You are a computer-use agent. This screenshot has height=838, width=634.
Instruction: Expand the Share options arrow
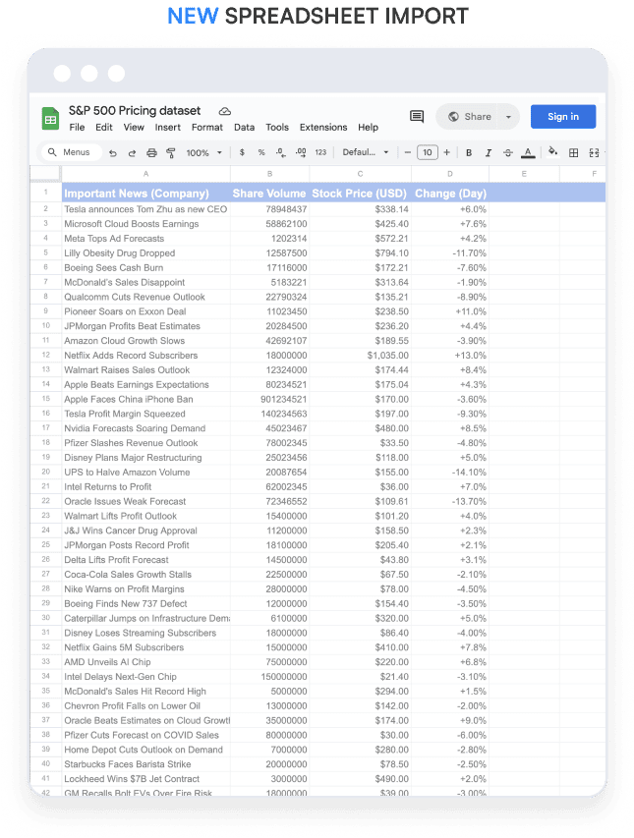508,117
